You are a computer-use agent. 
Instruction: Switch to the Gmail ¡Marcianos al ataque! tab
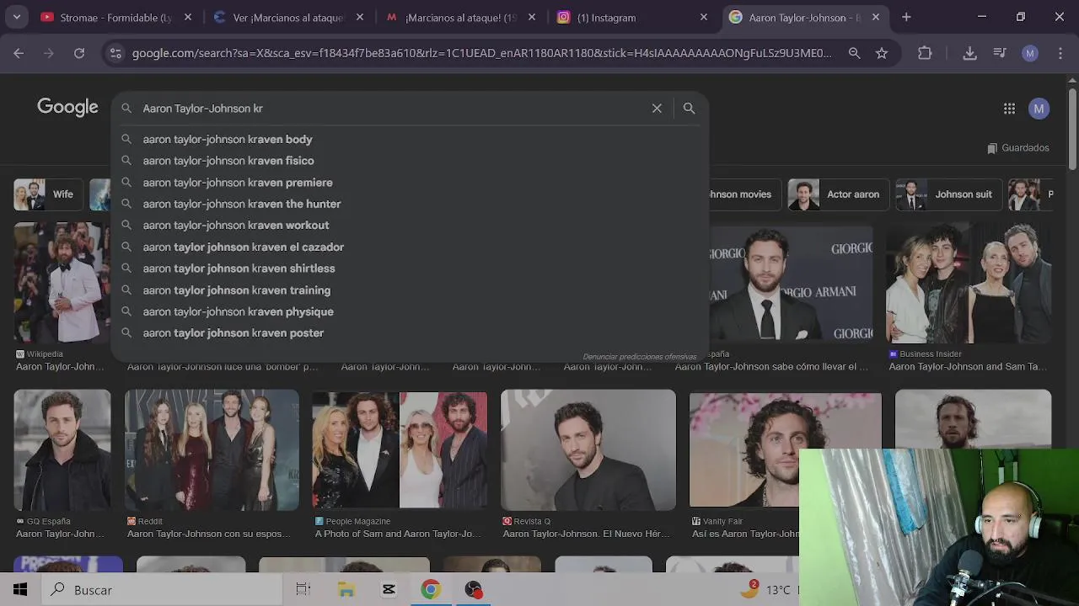[460, 17]
